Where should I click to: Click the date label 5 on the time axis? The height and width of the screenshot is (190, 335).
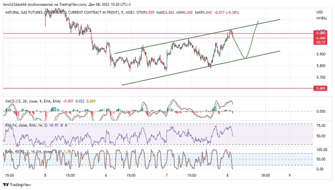[x=45, y=175]
